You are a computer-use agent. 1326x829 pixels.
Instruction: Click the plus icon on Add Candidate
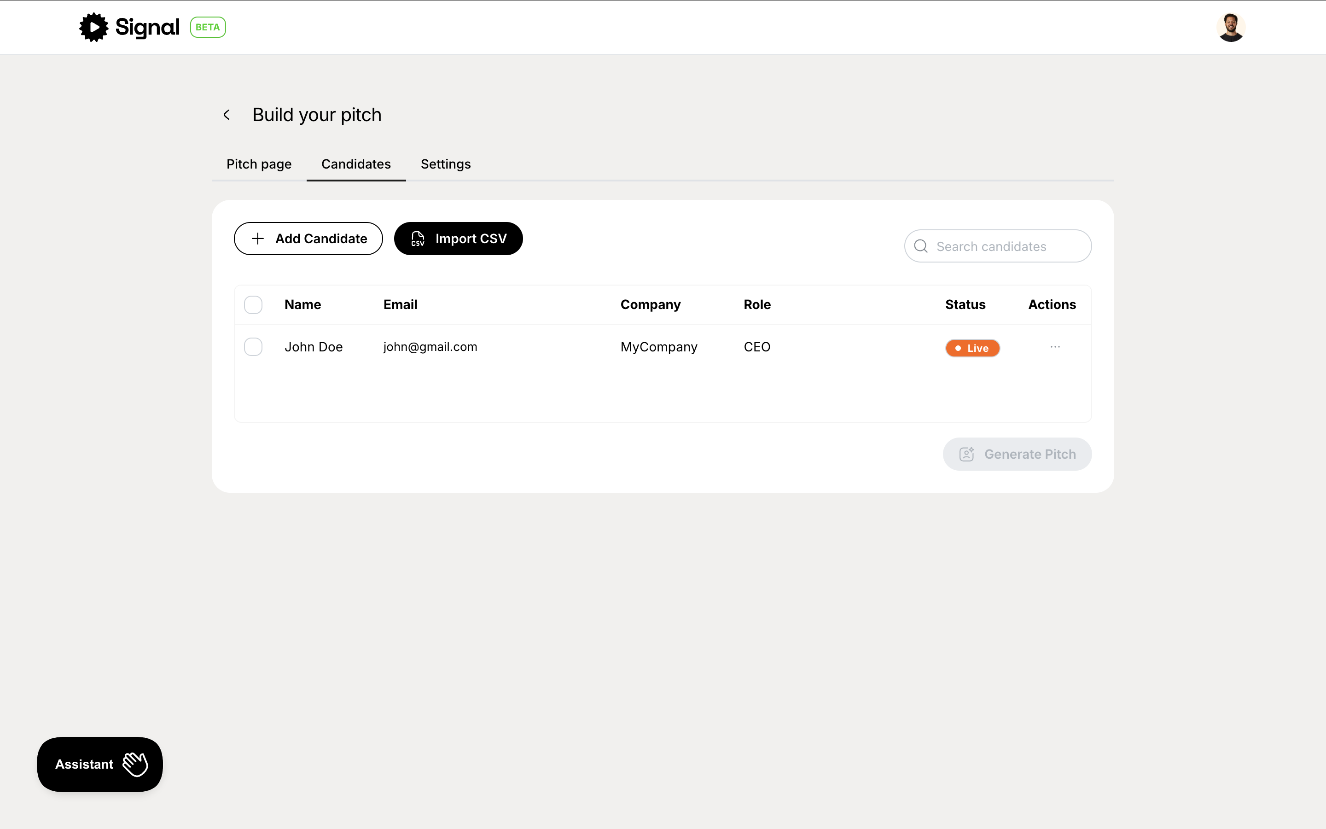(257, 239)
